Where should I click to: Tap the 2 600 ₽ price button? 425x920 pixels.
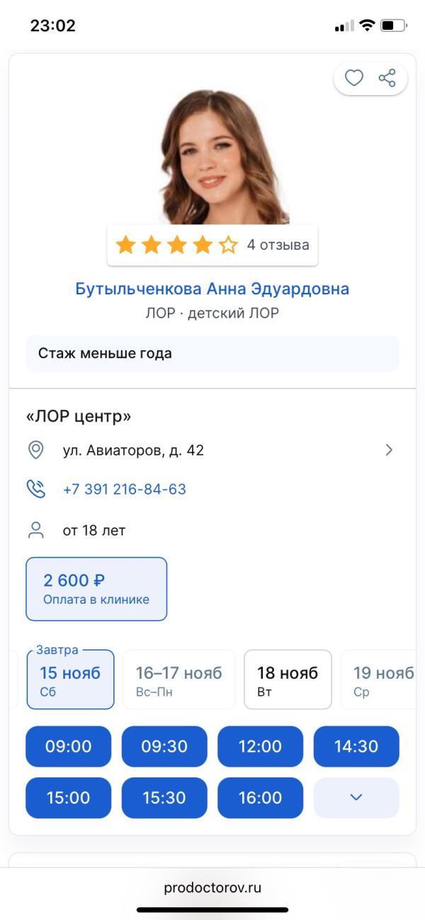pyautogui.click(x=96, y=589)
